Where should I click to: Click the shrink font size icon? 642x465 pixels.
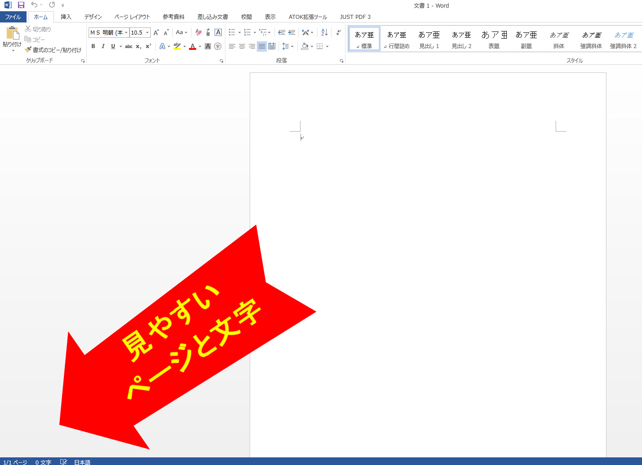pyautogui.click(x=166, y=33)
